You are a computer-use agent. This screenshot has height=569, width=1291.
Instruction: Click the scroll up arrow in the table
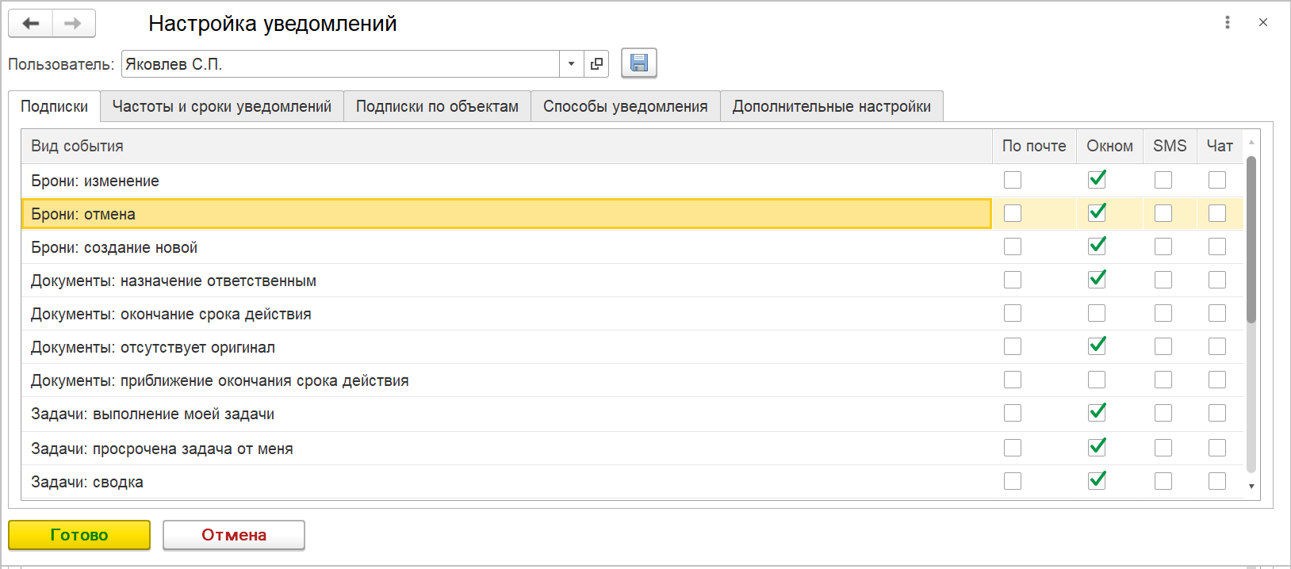(x=1251, y=143)
